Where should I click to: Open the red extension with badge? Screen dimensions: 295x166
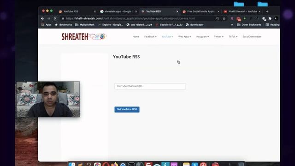pyautogui.click(x=239, y=18)
